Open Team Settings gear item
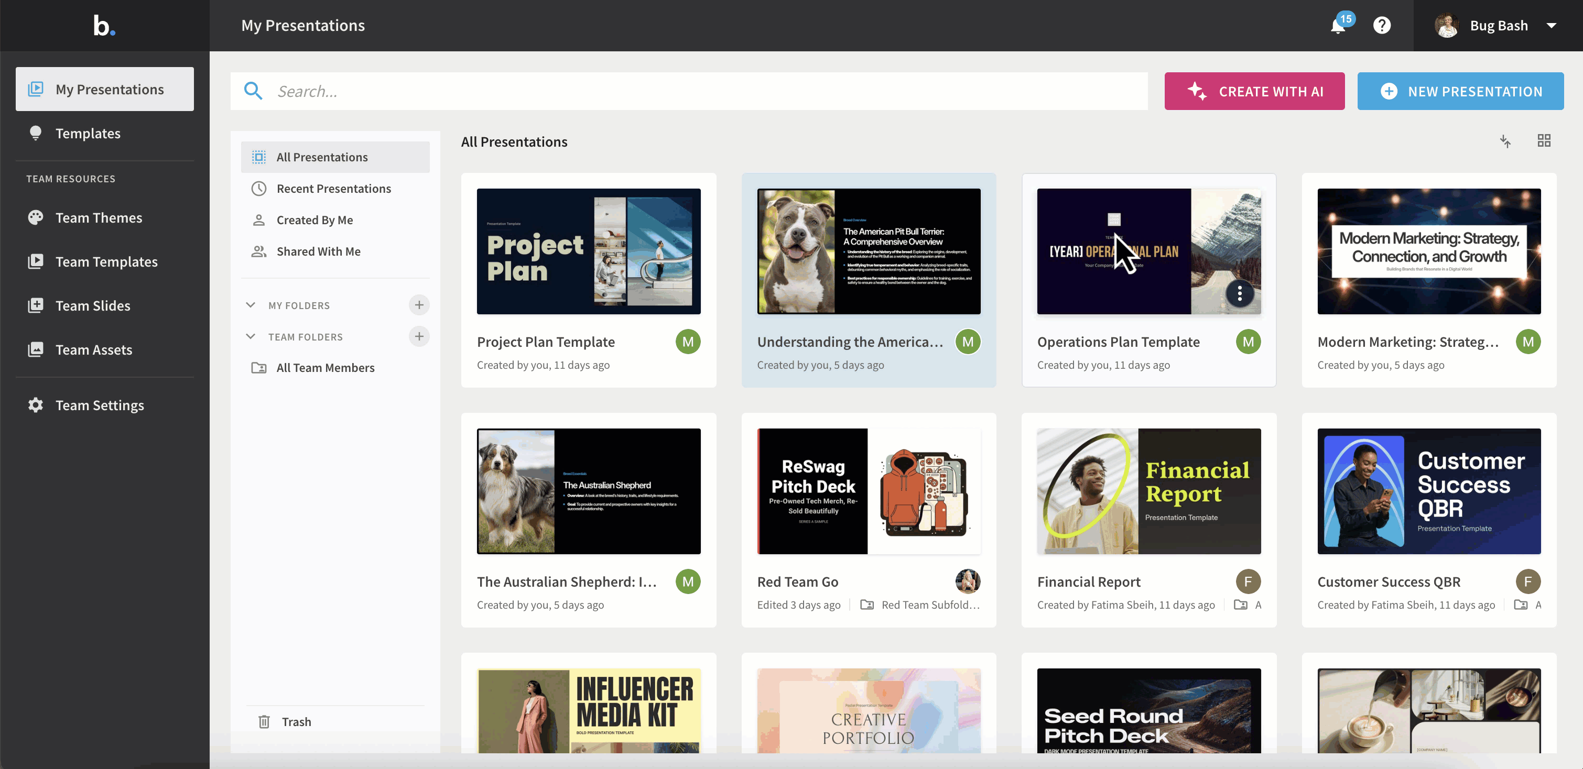This screenshot has width=1583, height=769. click(104, 405)
